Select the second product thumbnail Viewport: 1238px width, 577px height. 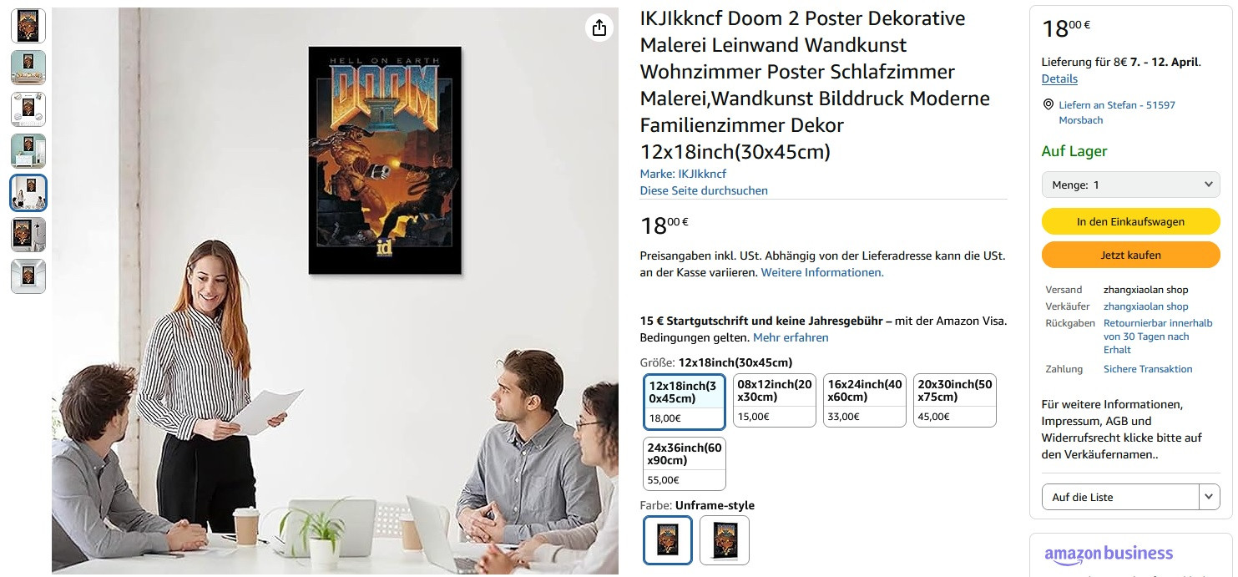[x=28, y=68]
